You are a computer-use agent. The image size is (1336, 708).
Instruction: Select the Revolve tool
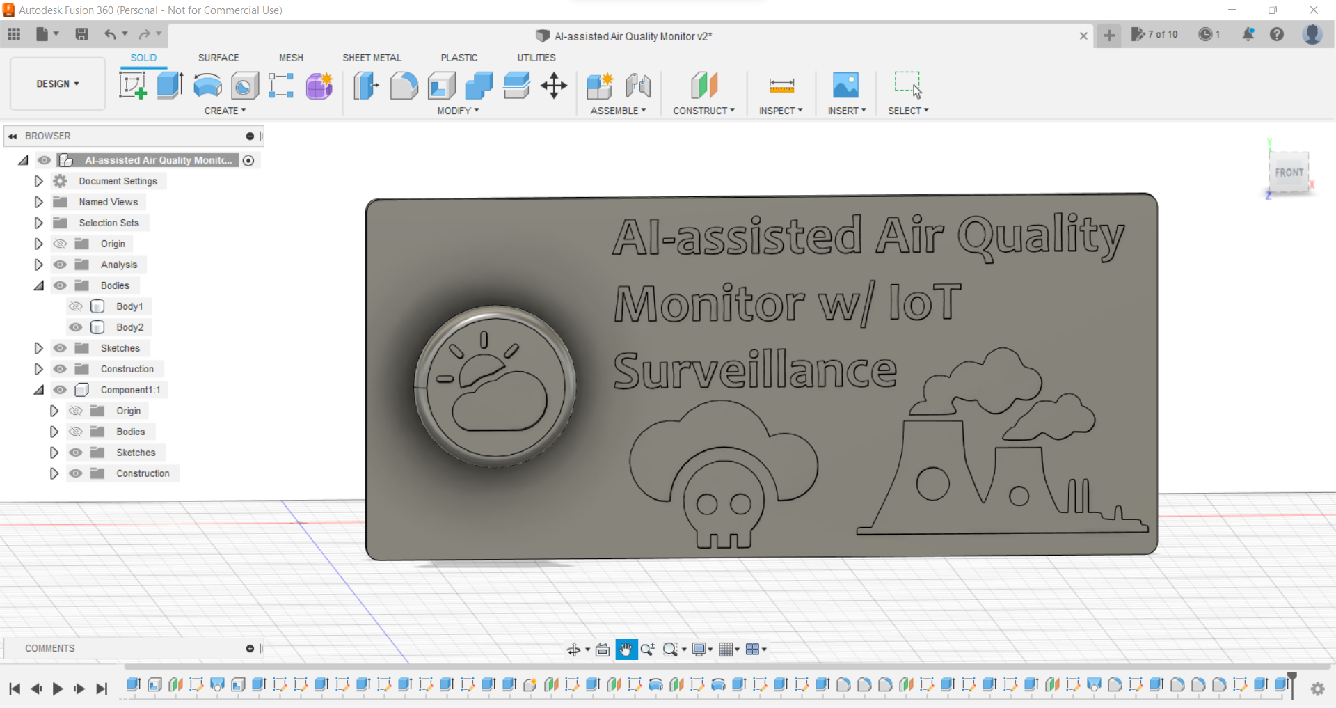click(x=207, y=86)
